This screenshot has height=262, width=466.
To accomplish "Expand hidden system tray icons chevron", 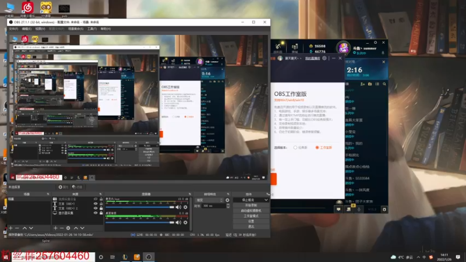I will (x=418, y=257).
